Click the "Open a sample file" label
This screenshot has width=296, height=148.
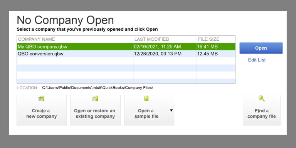pyautogui.click(x=146, y=113)
